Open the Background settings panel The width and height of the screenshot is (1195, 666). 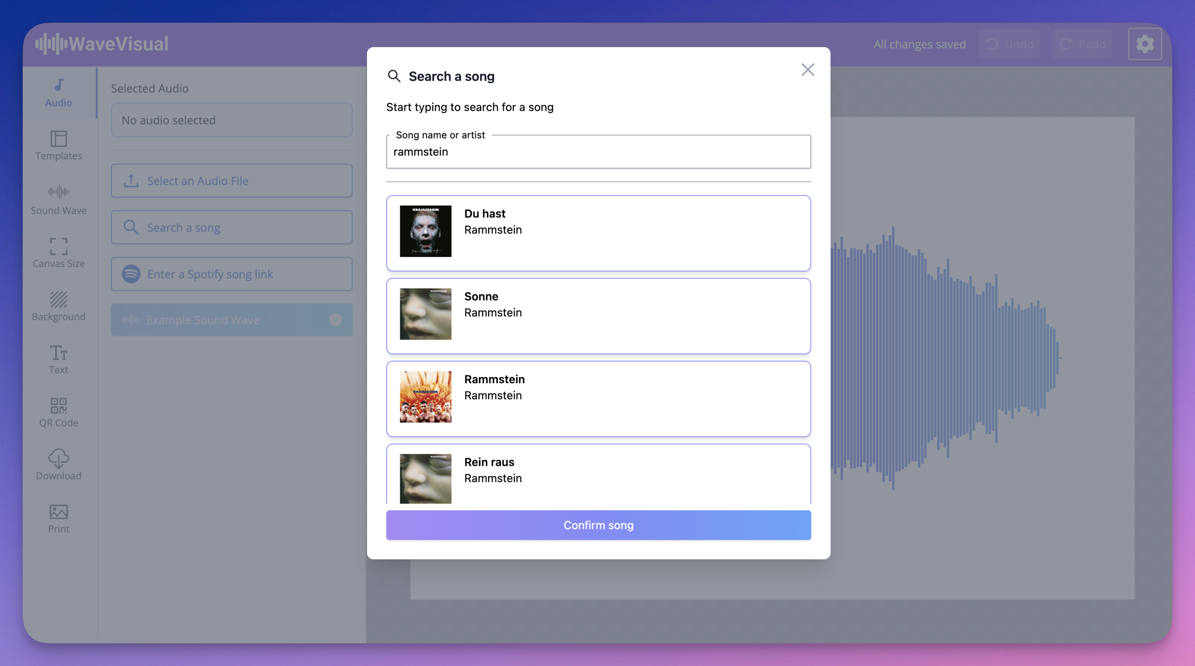coord(58,306)
